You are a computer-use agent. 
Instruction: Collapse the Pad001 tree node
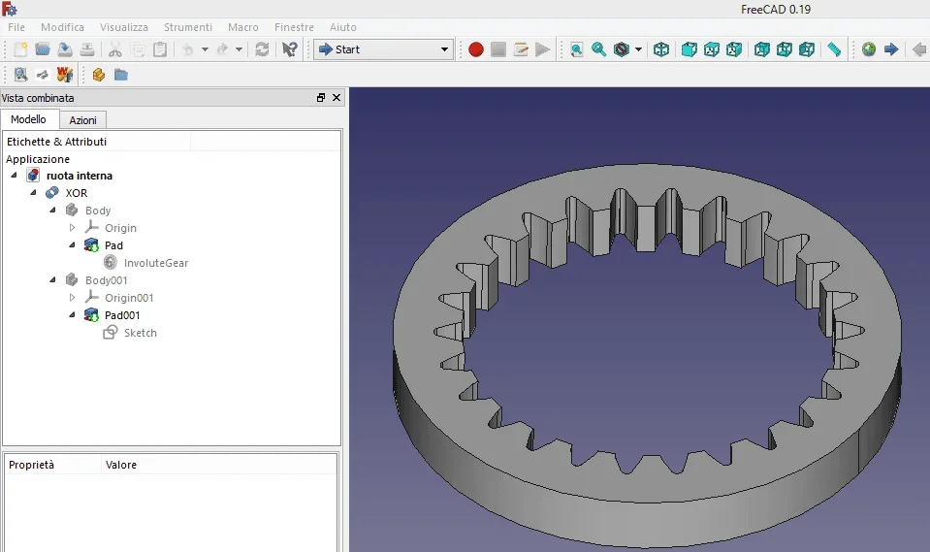click(x=72, y=314)
